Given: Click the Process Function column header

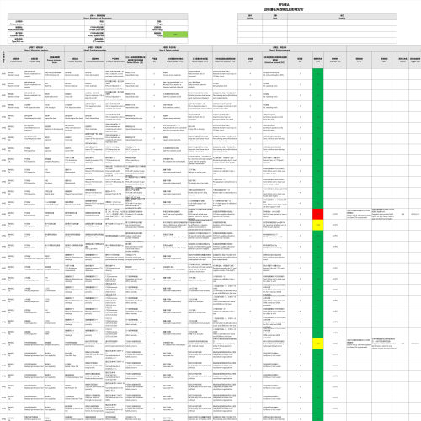Looking at the screenshot, I should 74,60.
